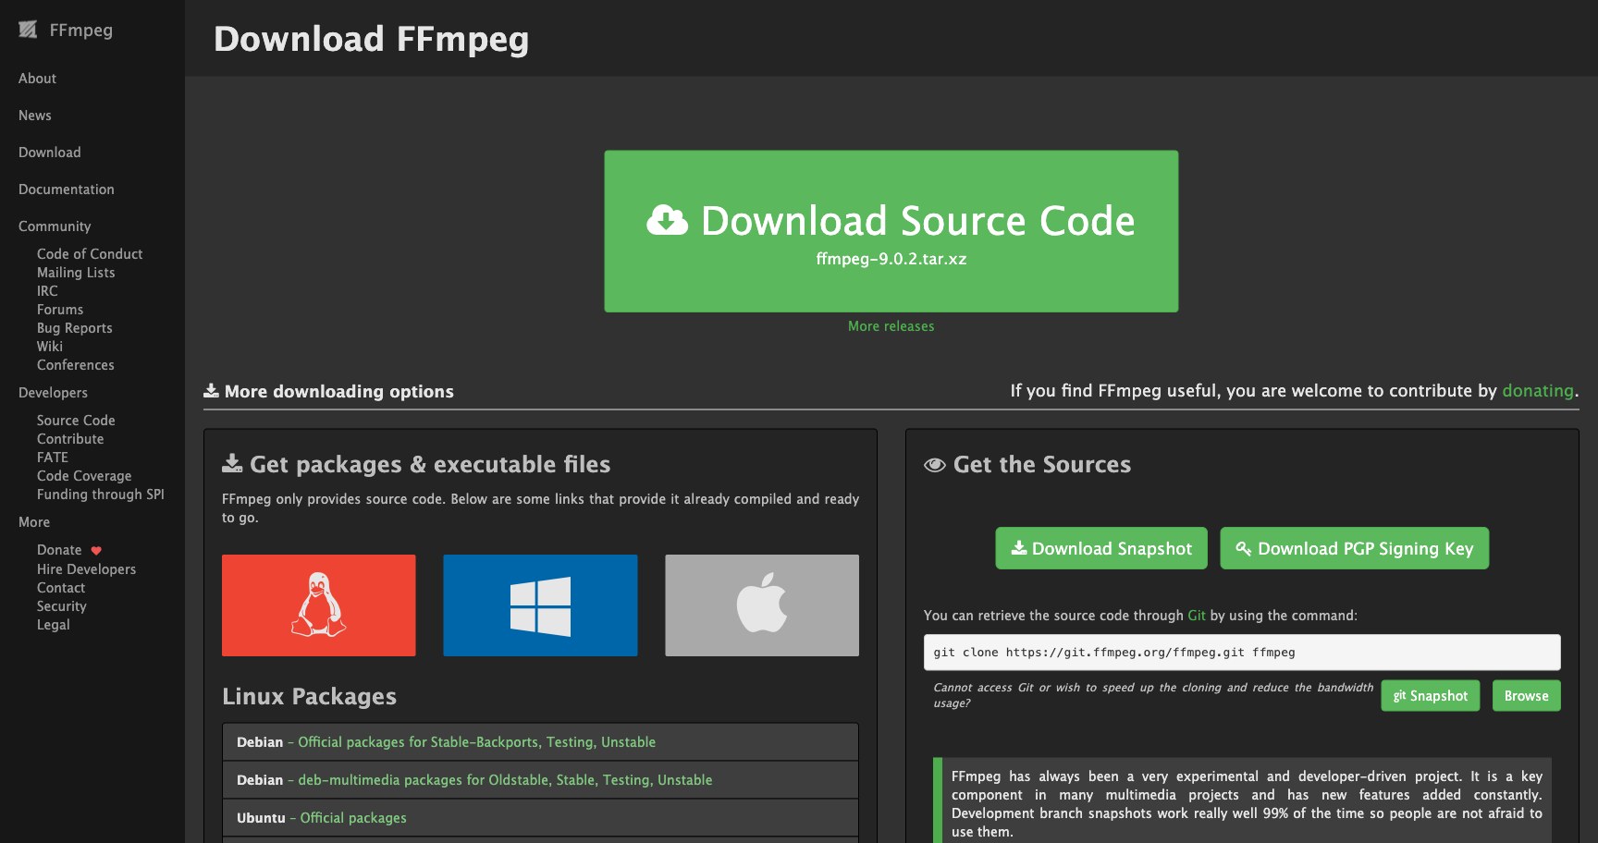Click the git clone command field
Screen dimensions: 1598x843
tap(1242, 653)
